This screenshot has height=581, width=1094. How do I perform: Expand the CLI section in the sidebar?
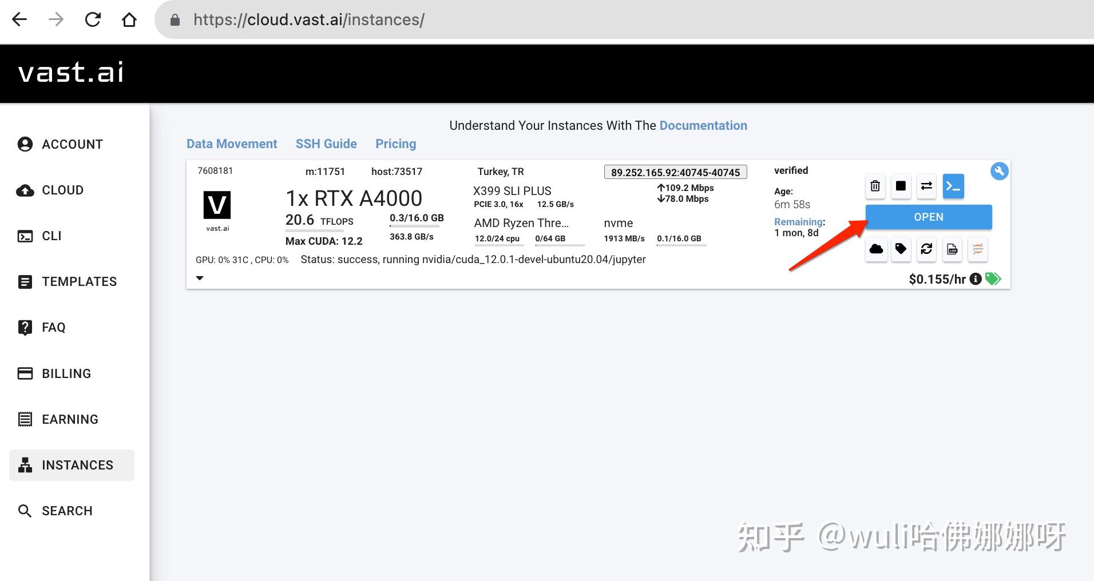pos(50,236)
